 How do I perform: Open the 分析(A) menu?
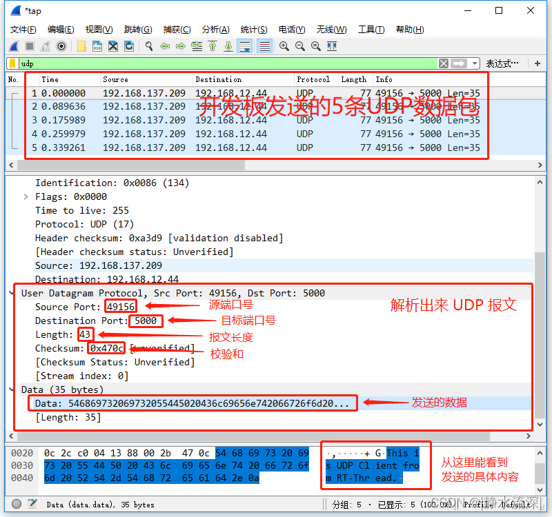(x=215, y=29)
